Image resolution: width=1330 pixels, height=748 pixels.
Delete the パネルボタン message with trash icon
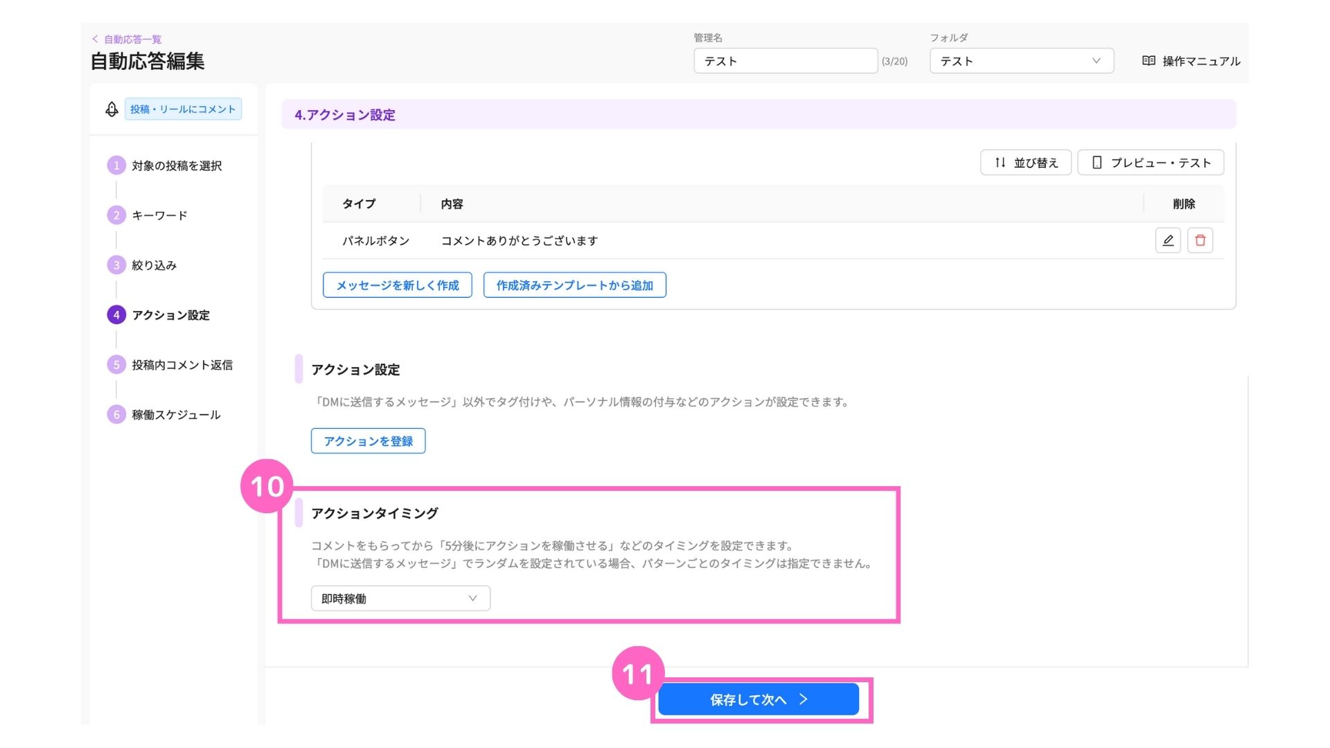tap(1200, 240)
